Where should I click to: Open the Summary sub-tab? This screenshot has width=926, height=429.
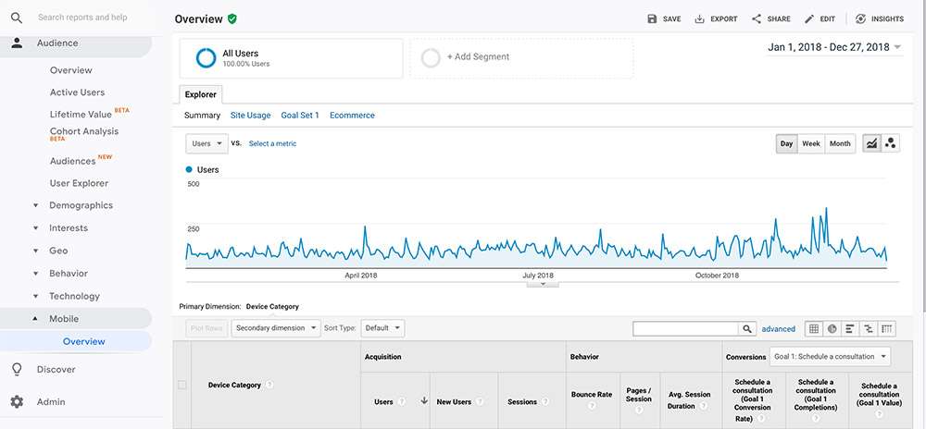[202, 116]
